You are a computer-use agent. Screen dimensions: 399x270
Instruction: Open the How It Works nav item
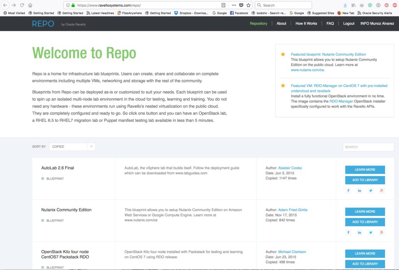[306, 23]
